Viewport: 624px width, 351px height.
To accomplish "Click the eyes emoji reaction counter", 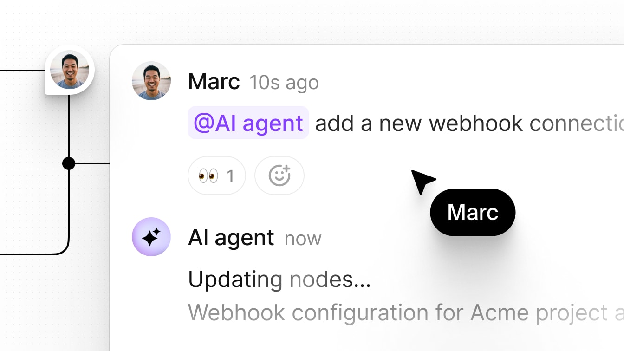I will [230, 175].
